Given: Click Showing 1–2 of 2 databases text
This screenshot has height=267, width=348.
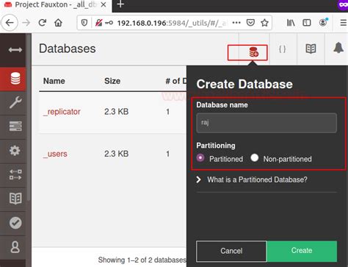Looking at the screenshot, I should coord(142,260).
